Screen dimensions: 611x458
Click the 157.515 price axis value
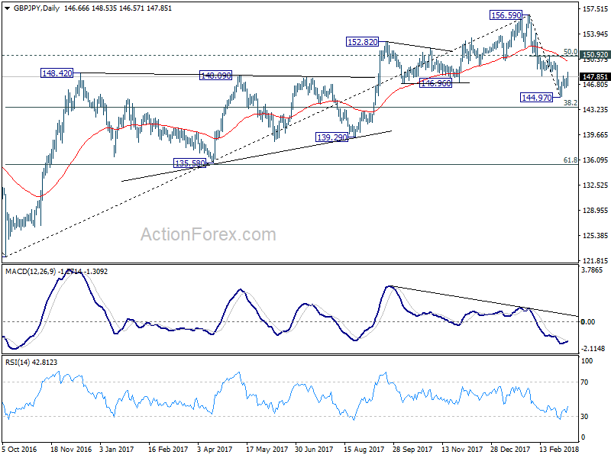click(x=595, y=9)
